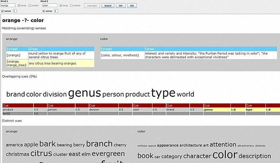
Task: Click 'east' in orange distinct cues
Action: tap(75, 154)
